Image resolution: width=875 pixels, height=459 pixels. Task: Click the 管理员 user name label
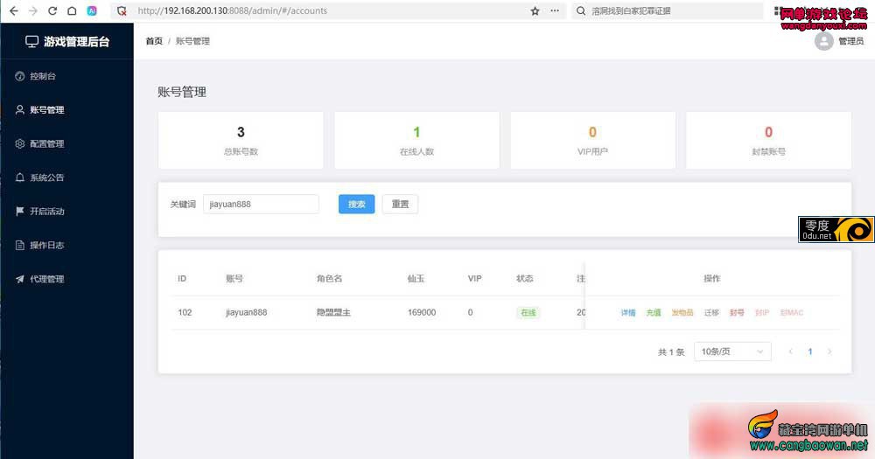click(x=851, y=41)
